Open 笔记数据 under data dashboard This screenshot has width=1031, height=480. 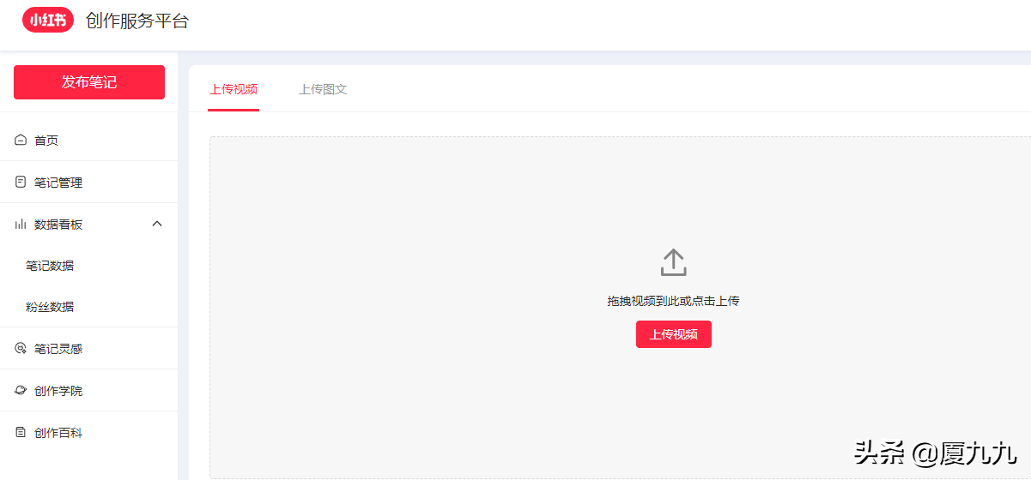[50, 266]
